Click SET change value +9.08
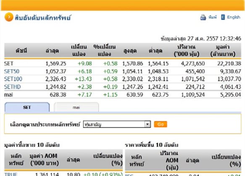The width and height of the screenshot is (245, 176). 85,64
